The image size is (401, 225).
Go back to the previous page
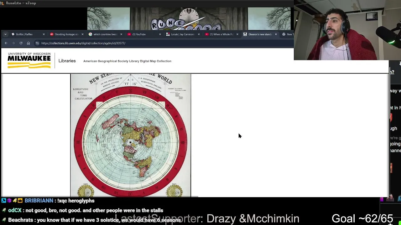(6, 43)
